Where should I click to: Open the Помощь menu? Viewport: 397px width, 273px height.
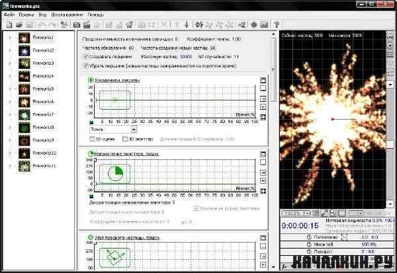pos(96,15)
